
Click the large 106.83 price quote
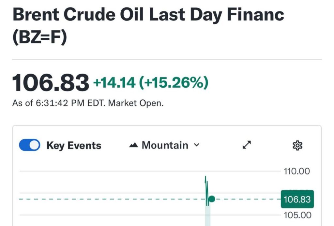(51, 82)
